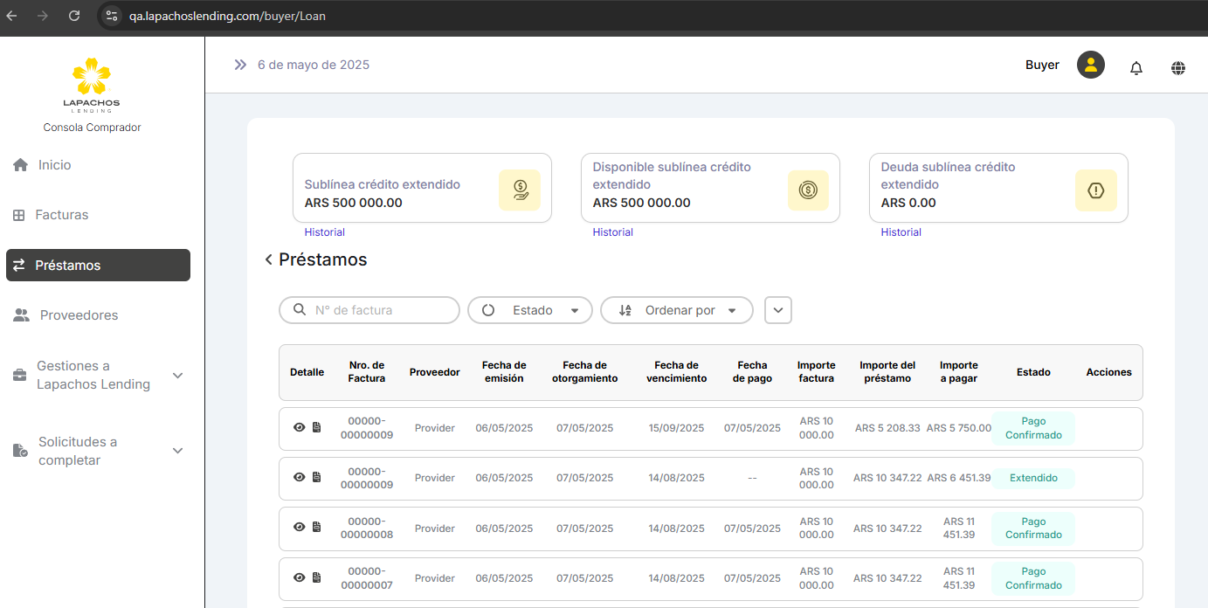View details eye icon for first loan row
Image resolution: width=1208 pixels, height=608 pixels.
[x=300, y=427]
